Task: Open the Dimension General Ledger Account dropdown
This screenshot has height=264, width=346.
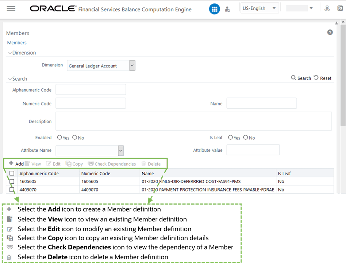Action: (x=132, y=65)
